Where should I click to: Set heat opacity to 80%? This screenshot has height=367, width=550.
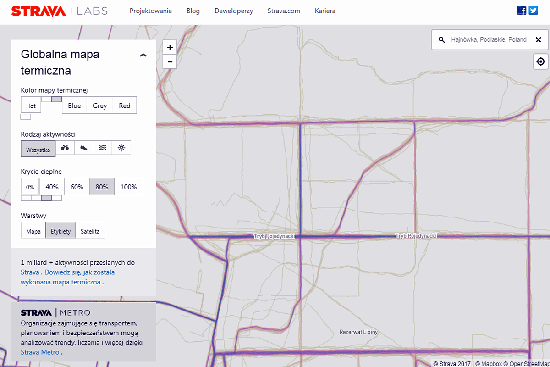pos(102,187)
